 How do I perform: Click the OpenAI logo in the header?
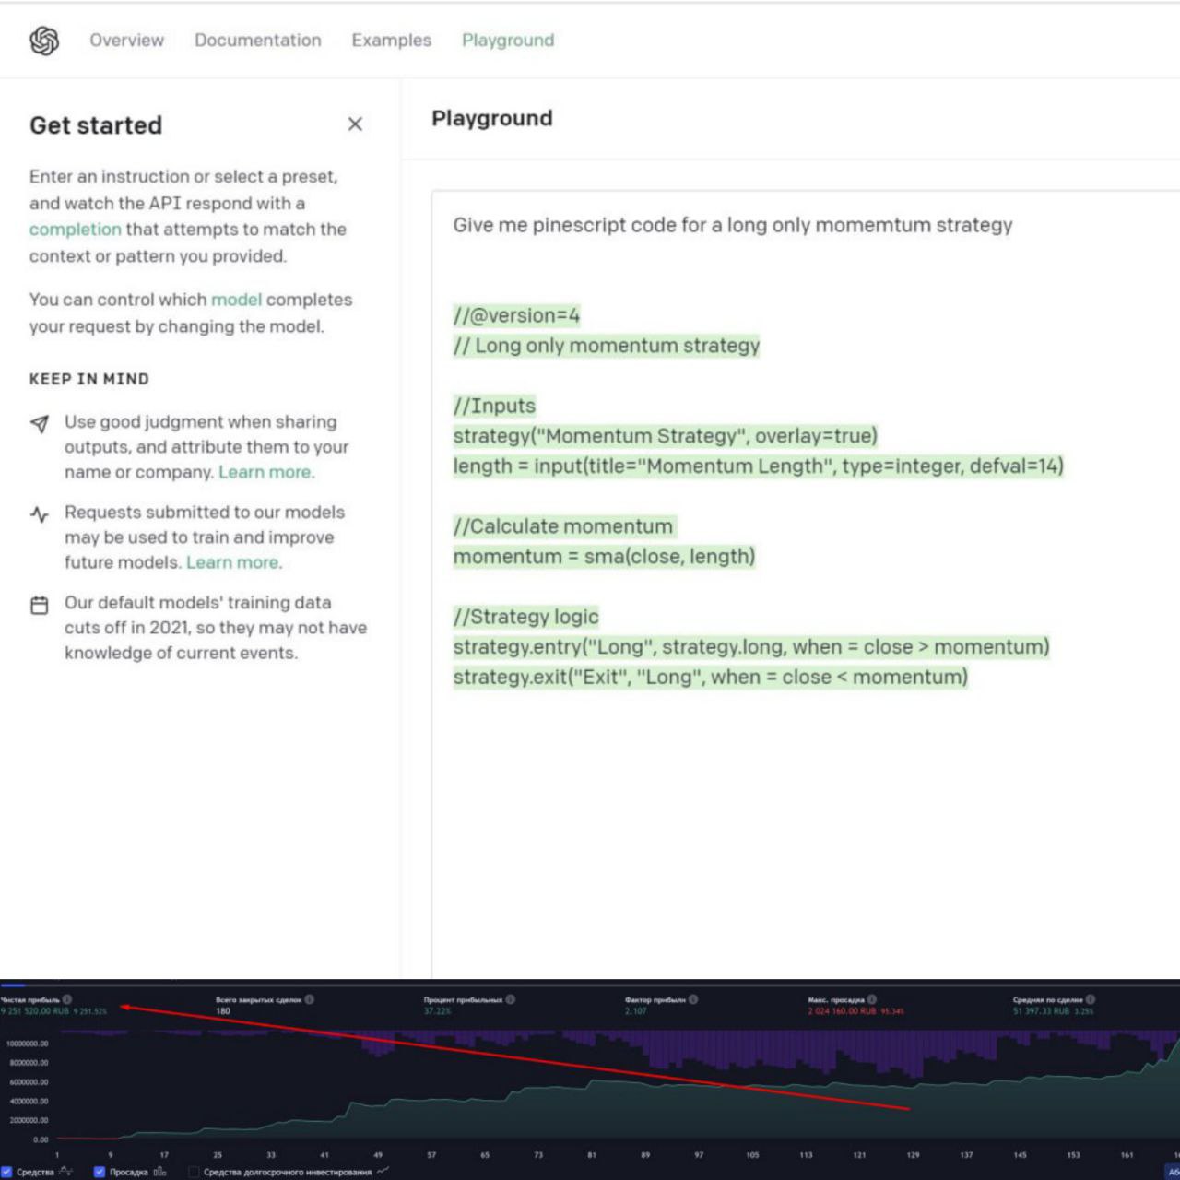(x=44, y=41)
